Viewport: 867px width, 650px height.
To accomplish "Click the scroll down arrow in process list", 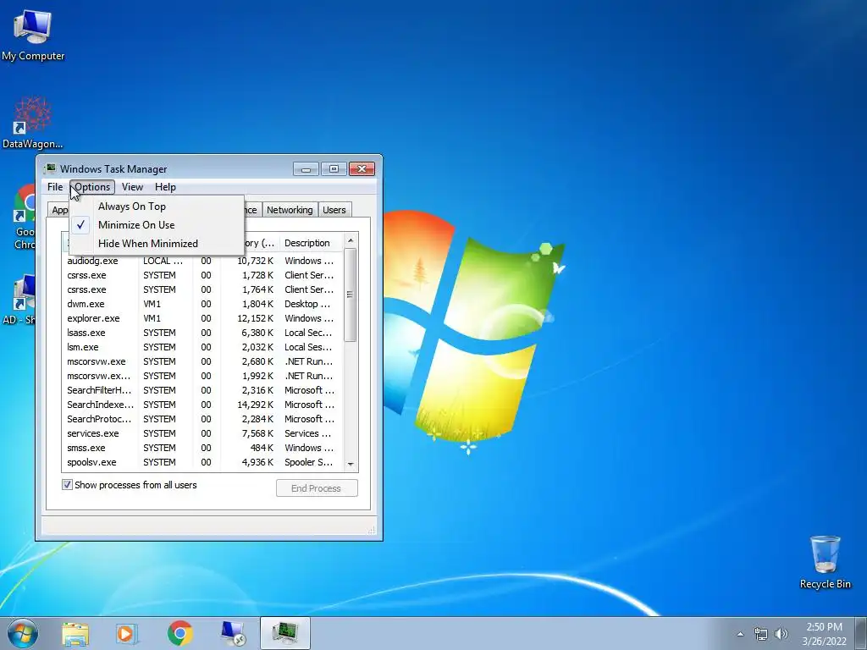I will (350, 465).
